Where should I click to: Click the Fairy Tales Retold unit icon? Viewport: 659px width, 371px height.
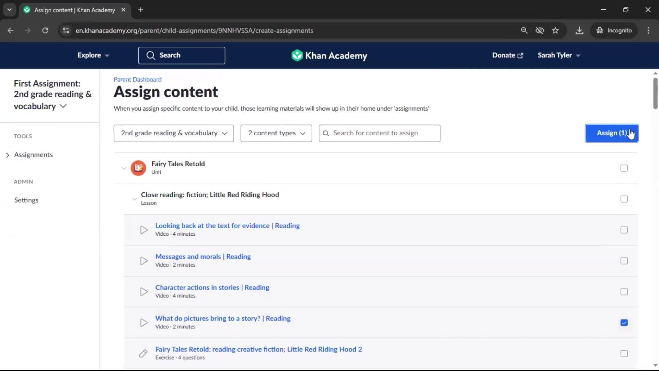[x=138, y=168]
